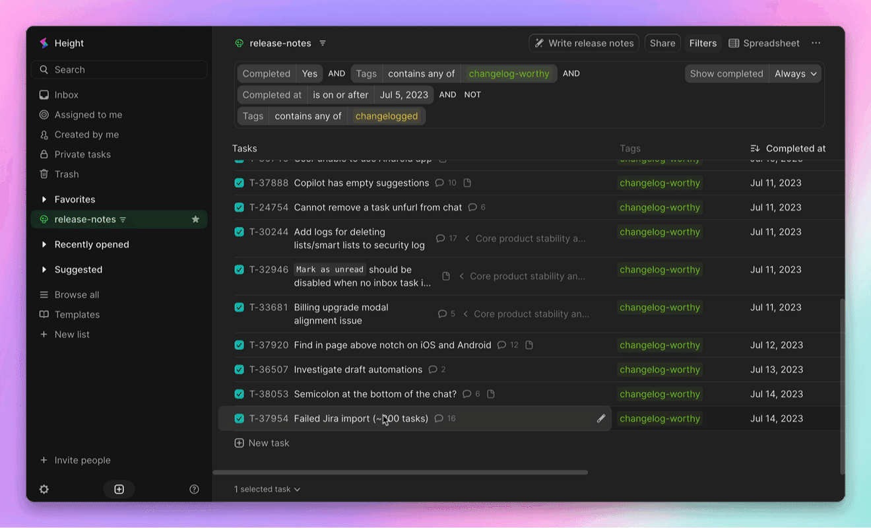Click the is on or after operator

(340, 94)
